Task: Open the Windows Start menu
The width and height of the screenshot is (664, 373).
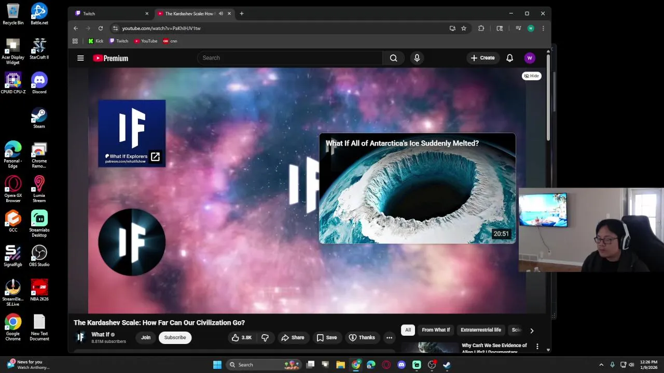Action: point(217,365)
